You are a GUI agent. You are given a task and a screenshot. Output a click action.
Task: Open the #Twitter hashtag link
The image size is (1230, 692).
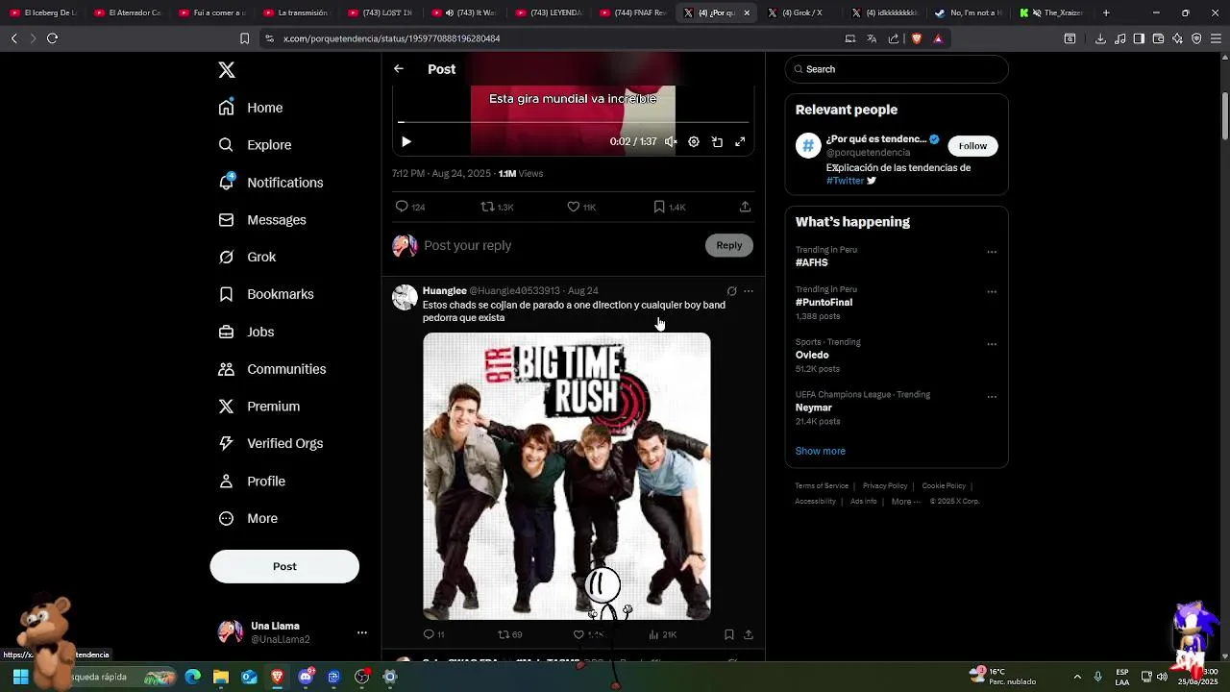click(845, 181)
